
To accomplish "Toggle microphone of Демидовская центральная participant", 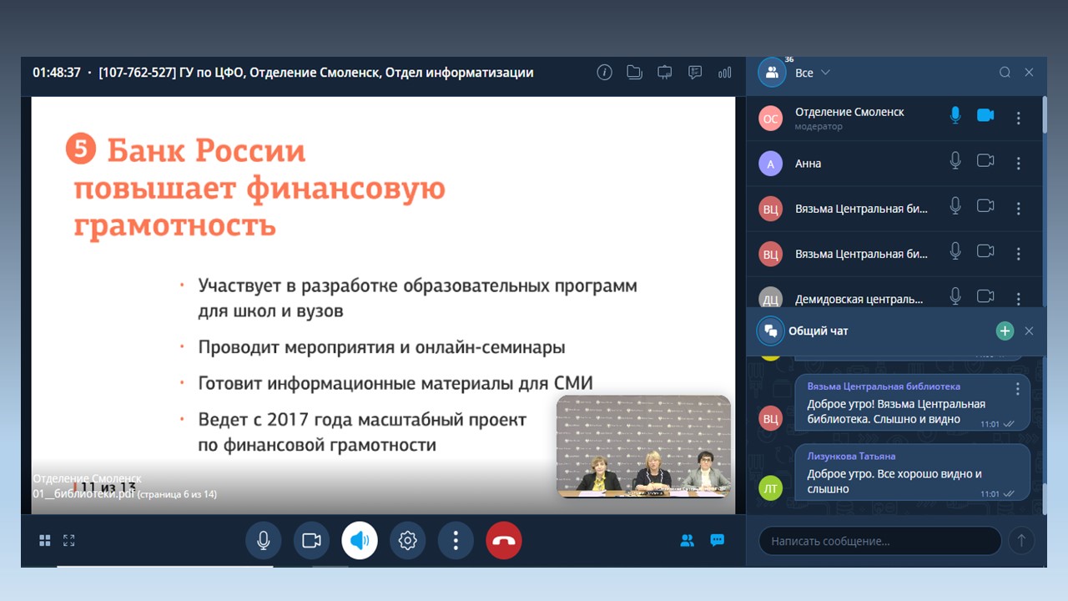I will (x=955, y=295).
